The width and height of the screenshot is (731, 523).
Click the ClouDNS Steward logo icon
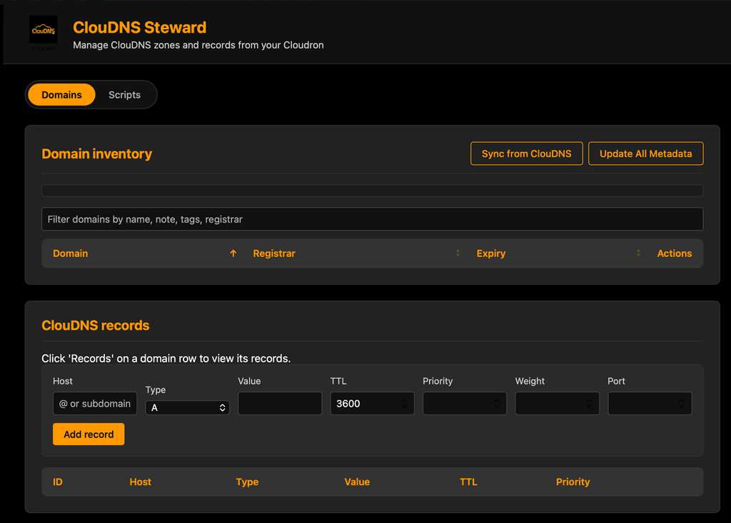pos(43,32)
